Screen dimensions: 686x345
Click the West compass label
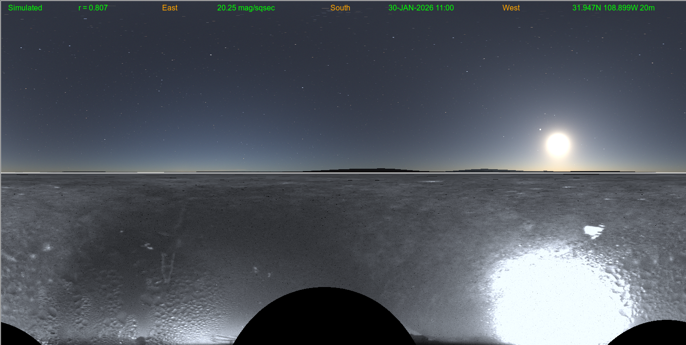point(511,8)
